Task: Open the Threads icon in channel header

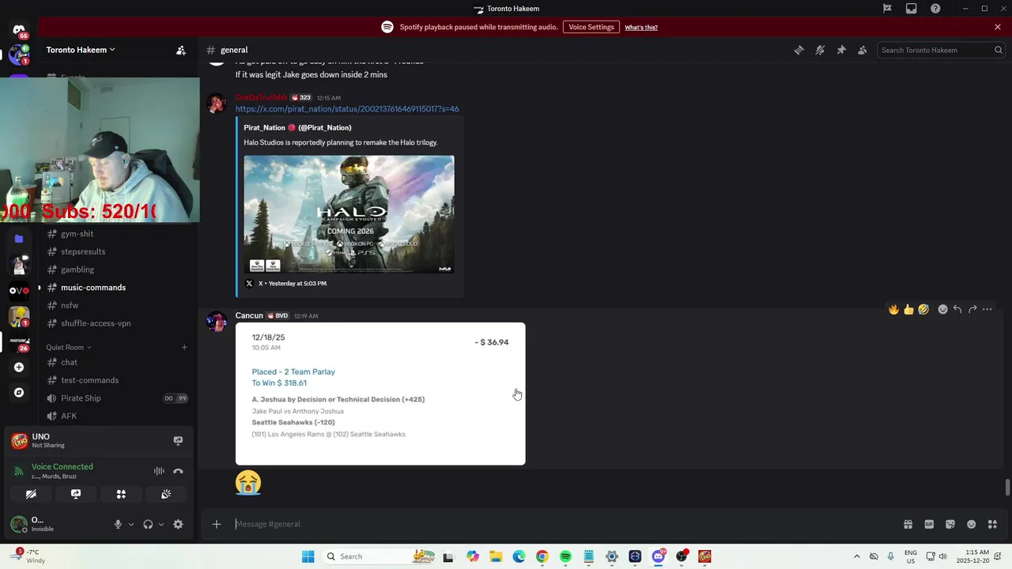Action: pyautogui.click(x=799, y=50)
